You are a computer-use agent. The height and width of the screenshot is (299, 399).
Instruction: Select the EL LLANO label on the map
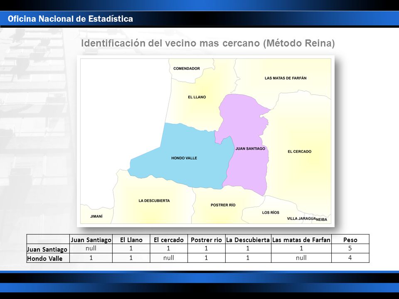[x=197, y=97]
